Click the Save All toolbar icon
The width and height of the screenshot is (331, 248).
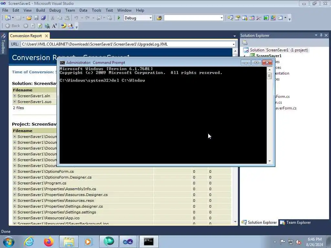pos(43,18)
